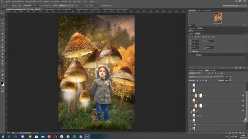This screenshot has height=139, width=248.
Task: Select the Crop tool
Action: (2, 27)
